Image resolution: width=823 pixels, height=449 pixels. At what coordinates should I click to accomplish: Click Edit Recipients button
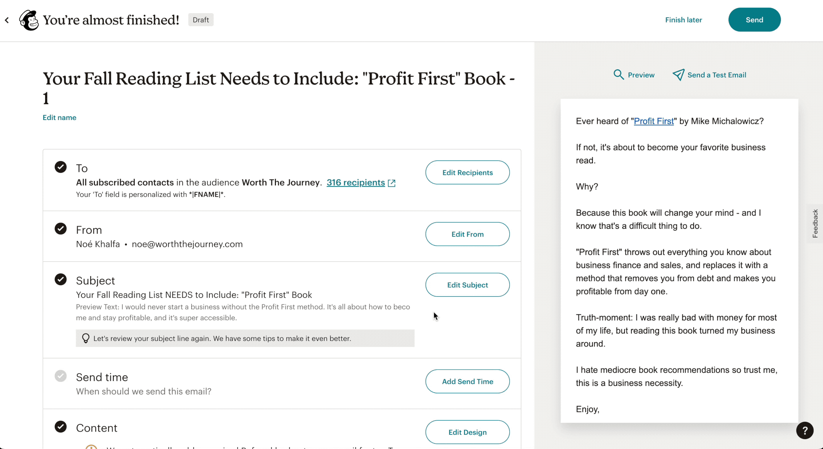tap(467, 173)
